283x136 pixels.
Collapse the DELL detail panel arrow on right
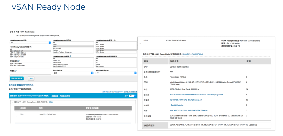(x=140, y=43)
